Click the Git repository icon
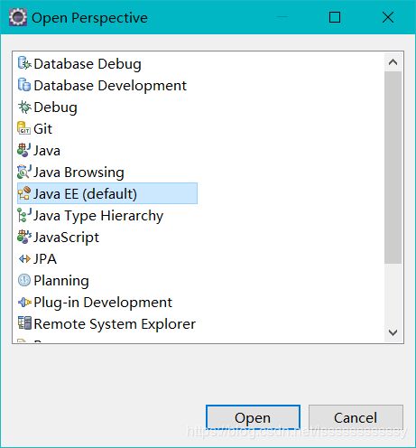This screenshot has height=448, width=416. point(24,128)
